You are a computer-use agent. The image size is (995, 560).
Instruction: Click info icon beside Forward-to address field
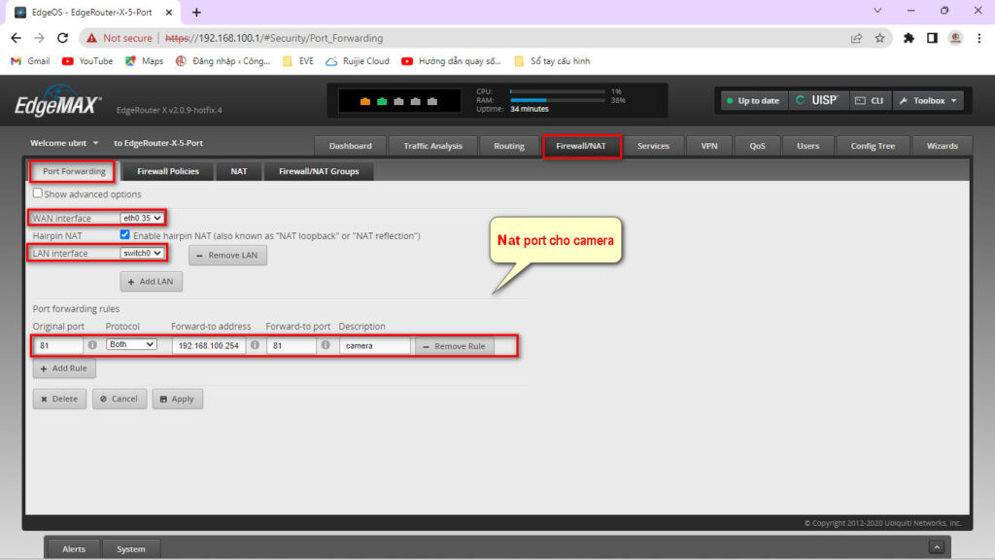click(x=255, y=345)
